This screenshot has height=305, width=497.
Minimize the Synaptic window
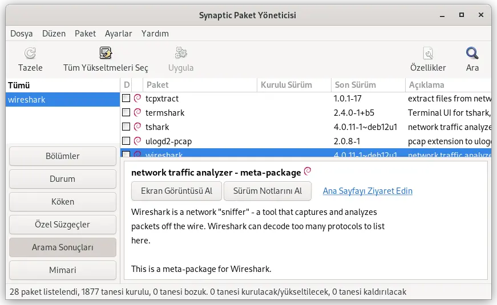tap(442, 15)
